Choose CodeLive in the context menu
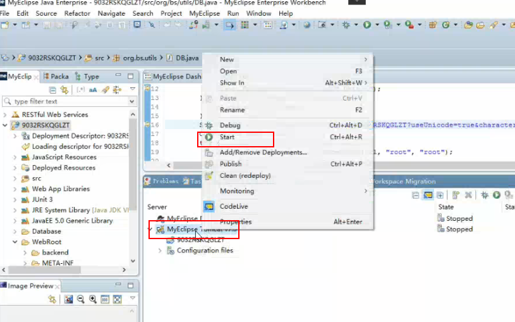Viewport: 515px width, 322px height. tap(288, 207)
